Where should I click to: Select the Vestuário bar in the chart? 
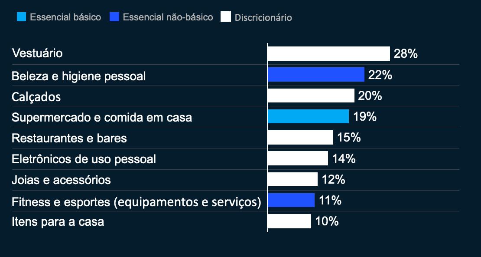tap(328, 54)
